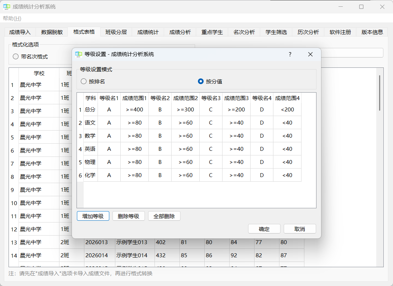Select the 数学 subject cell

[90, 136]
